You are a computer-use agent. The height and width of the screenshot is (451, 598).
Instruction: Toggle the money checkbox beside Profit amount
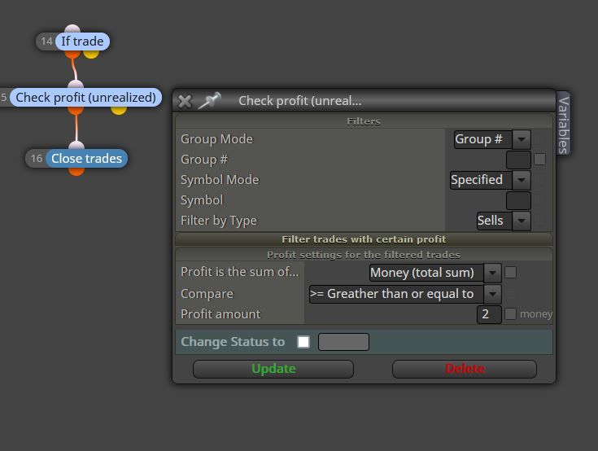pos(510,314)
